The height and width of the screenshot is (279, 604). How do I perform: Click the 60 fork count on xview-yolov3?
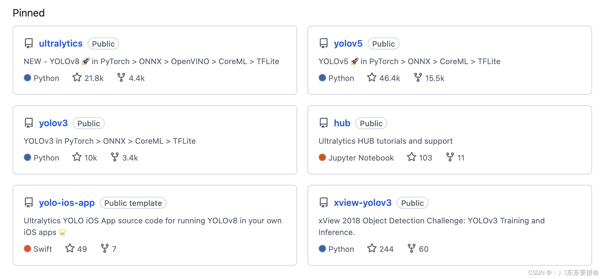[424, 249]
